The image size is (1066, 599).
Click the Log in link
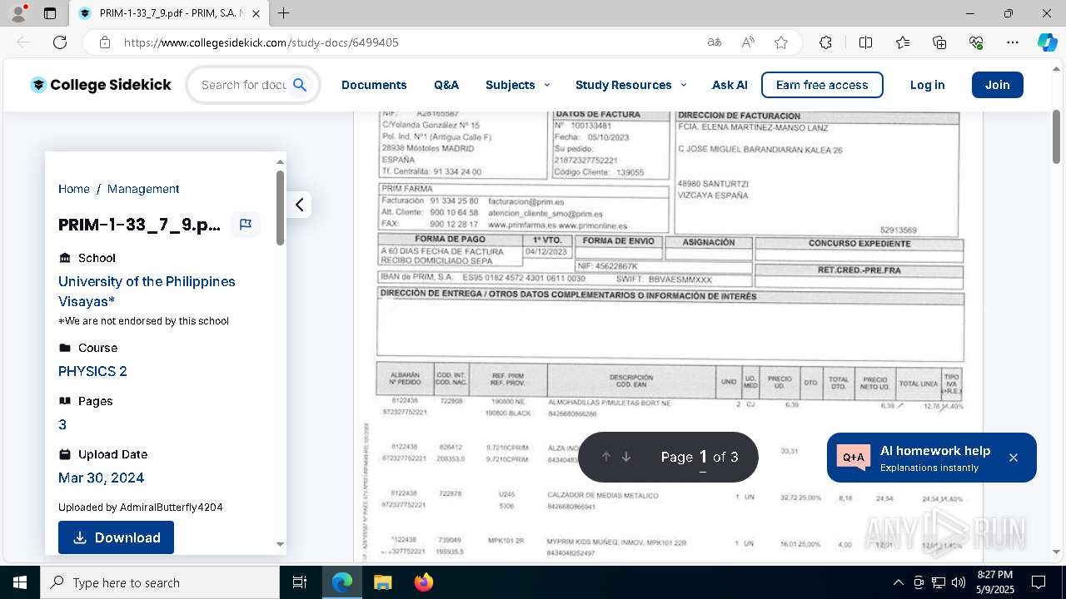pos(927,85)
